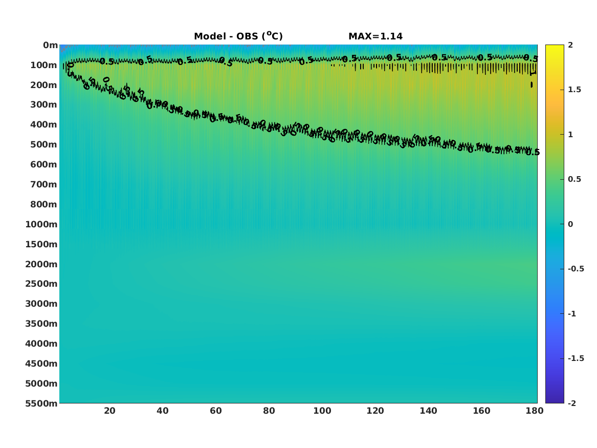Click the "3000m" depth axis label
The image size is (597, 448).
point(41,304)
